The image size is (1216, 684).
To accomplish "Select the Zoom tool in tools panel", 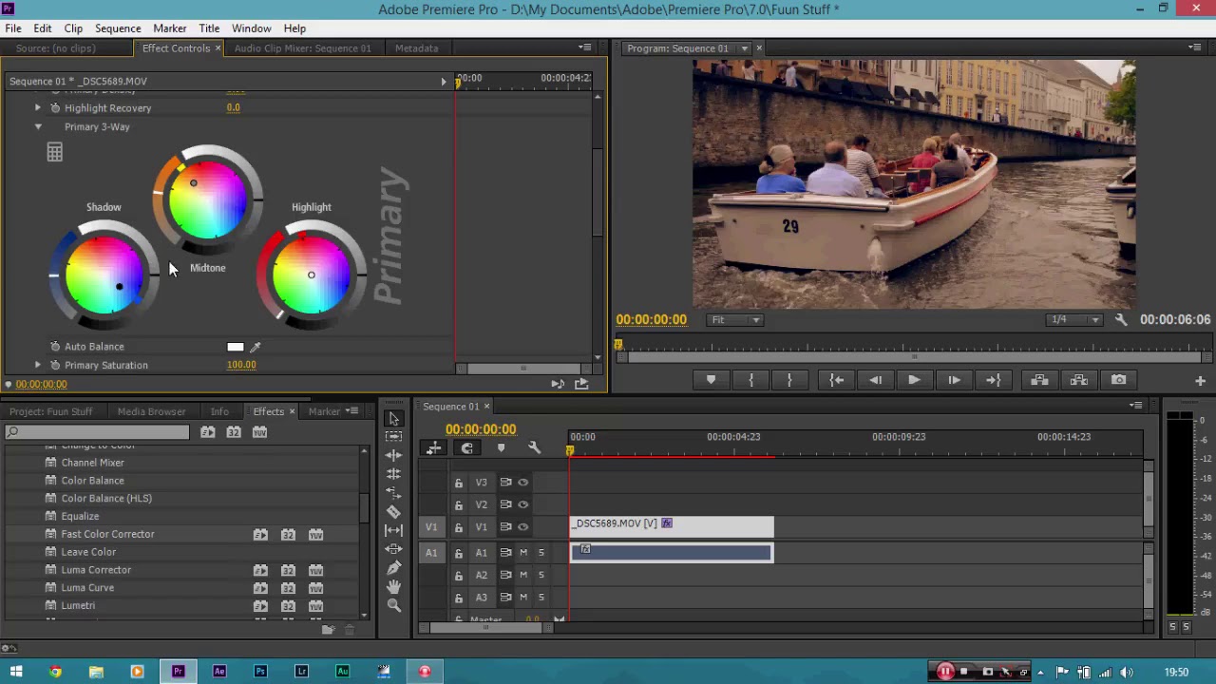I will 394,606.
